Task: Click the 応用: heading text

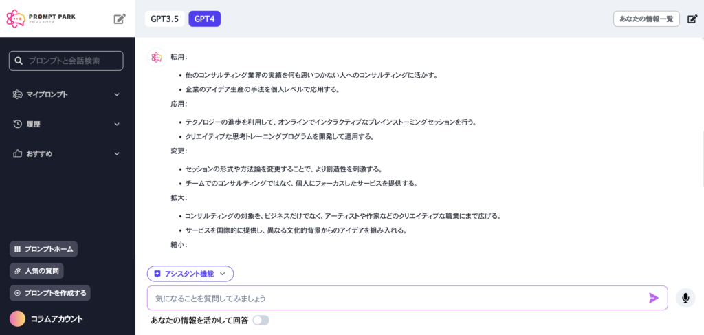Action: point(179,104)
